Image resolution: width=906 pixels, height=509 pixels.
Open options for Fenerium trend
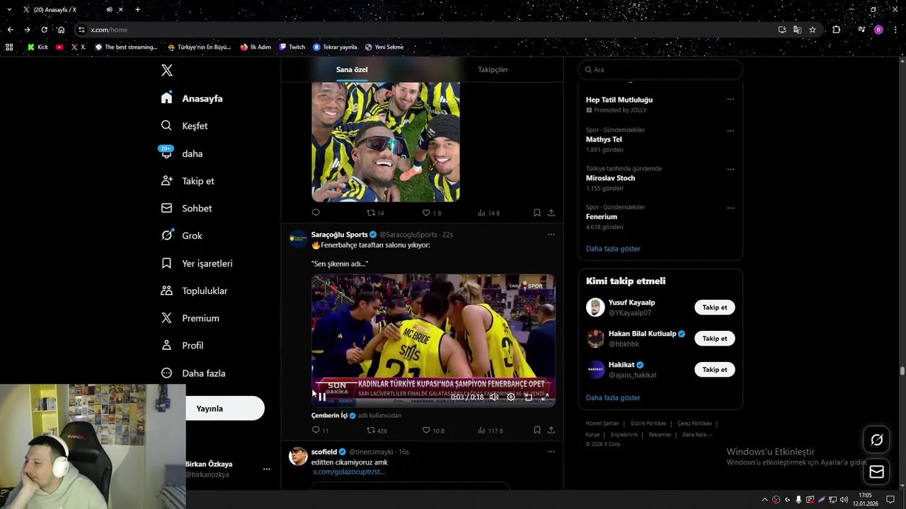(730, 208)
